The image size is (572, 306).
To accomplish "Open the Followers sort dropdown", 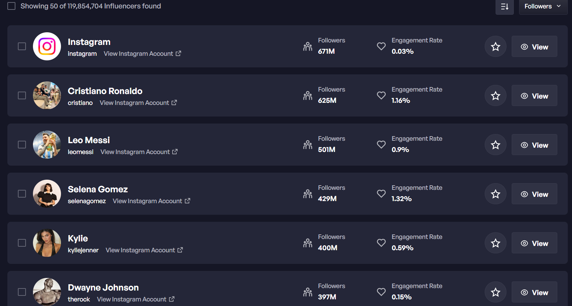I will click(543, 6).
